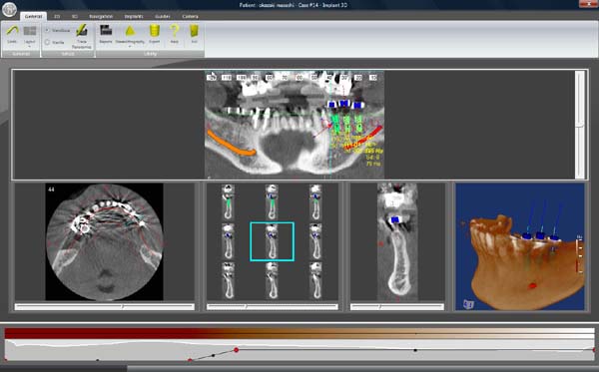Click the Layout grid icon

pyautogui.click(x=29, y=31)
